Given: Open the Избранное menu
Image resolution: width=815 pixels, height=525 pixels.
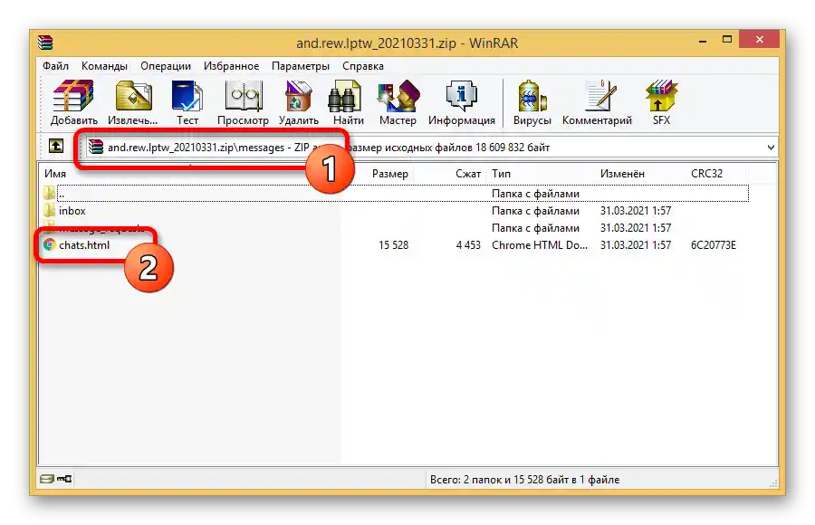Looking at the screenshot, I should coord(231,66).
